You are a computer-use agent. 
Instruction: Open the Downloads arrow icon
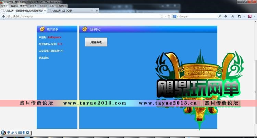(x=226, y=16)
